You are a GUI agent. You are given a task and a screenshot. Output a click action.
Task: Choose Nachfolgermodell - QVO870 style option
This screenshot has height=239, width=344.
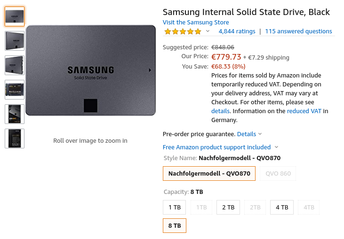point(209,174)
